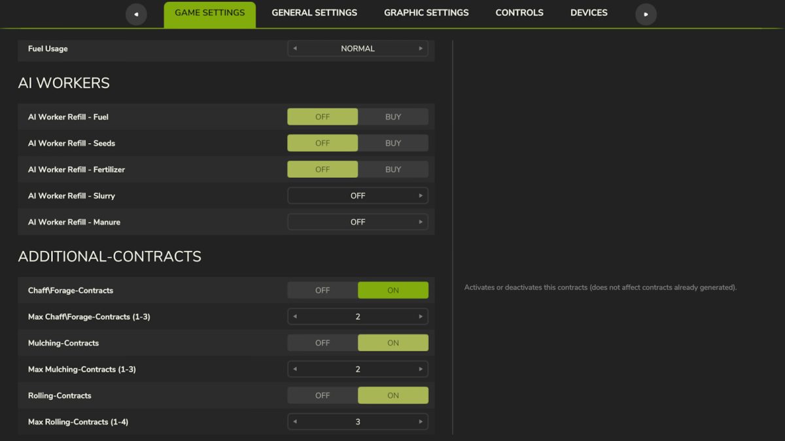This screenshot has width=785, height=441.
Task: Open the AI Worker Refill - Slurry selector
Action: (421, 195)
